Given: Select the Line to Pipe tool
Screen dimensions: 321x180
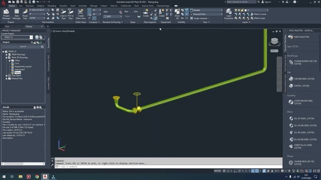Looking at the screenshot, I should pos(64,14).
